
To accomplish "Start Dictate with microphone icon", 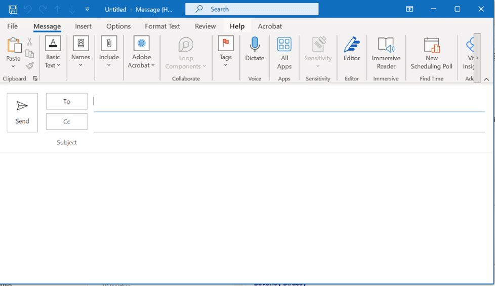I will point(255,49).
